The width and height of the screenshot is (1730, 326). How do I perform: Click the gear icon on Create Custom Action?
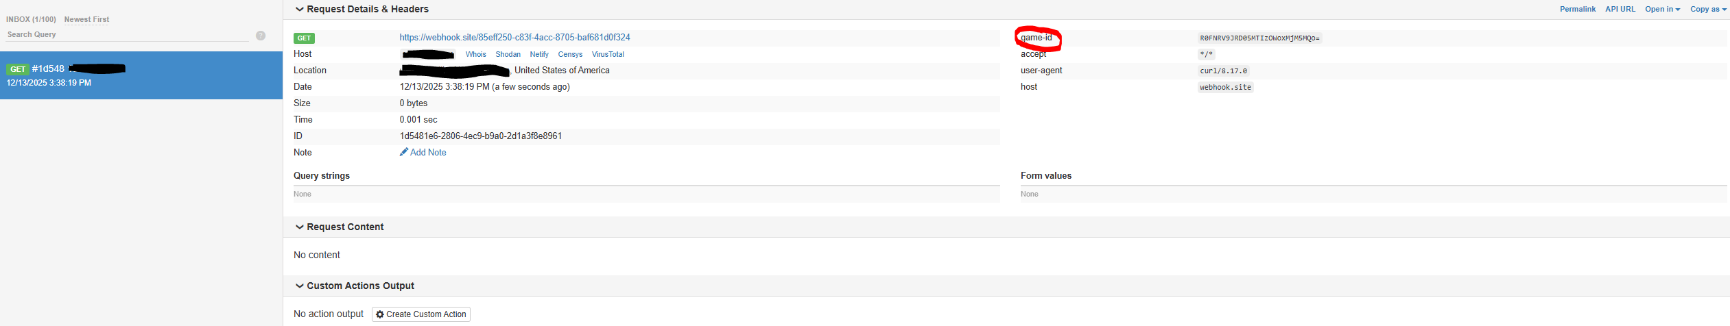pos(380,314)
